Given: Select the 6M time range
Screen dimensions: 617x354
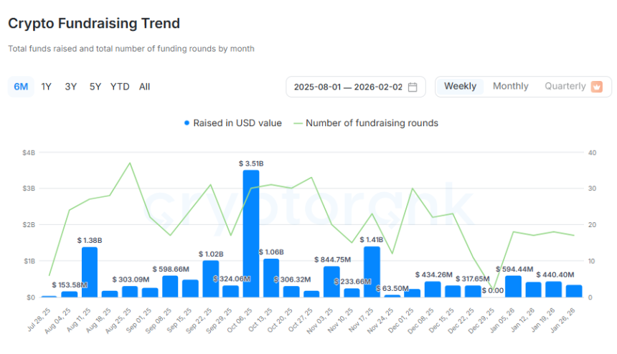Looking at the screenshot, I should coord(21,87).
